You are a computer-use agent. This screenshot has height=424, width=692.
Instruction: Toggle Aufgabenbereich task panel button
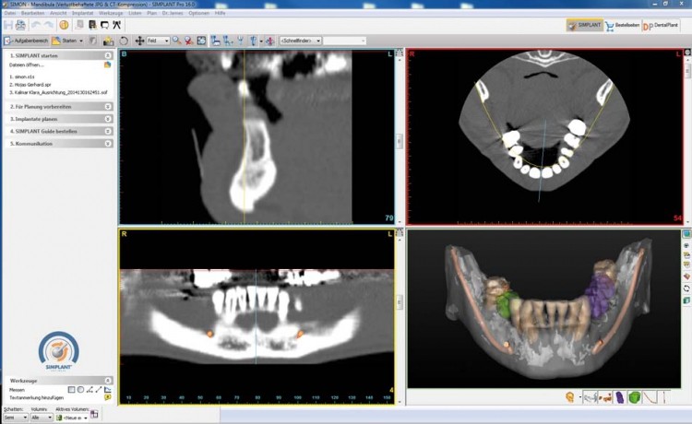pyautogui.click(x=26, y=41)
